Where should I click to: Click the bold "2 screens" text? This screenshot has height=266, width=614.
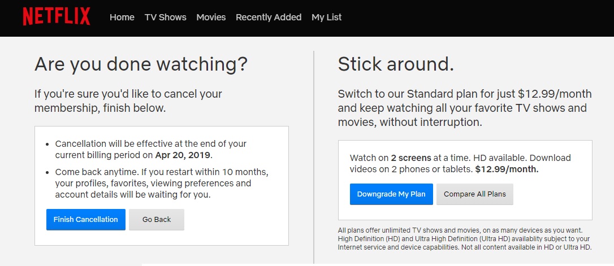(410, 158)
